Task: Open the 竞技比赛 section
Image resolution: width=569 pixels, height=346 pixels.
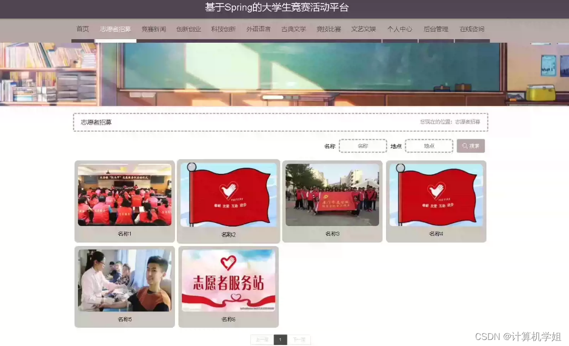Action: click(328, 29)
